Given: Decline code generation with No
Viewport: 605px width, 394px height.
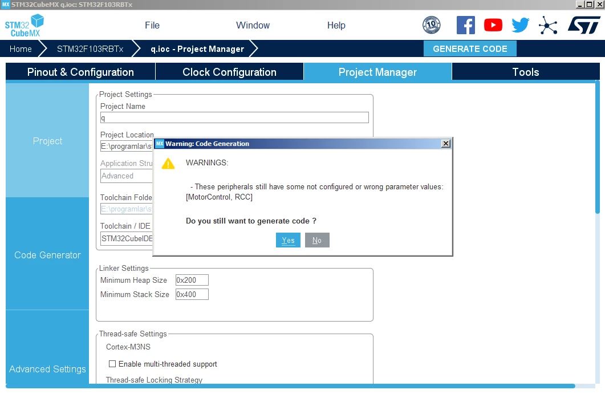Looking at the screenshot, I should [x=317, y=240].
